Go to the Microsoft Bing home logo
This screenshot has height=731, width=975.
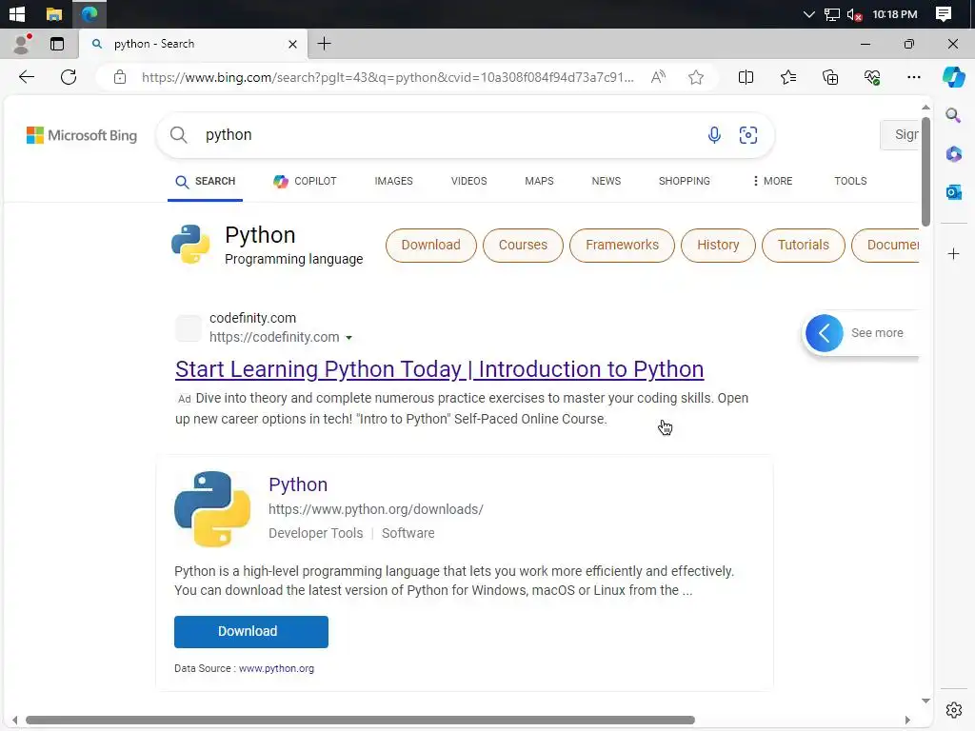click(x=82, y=135)
